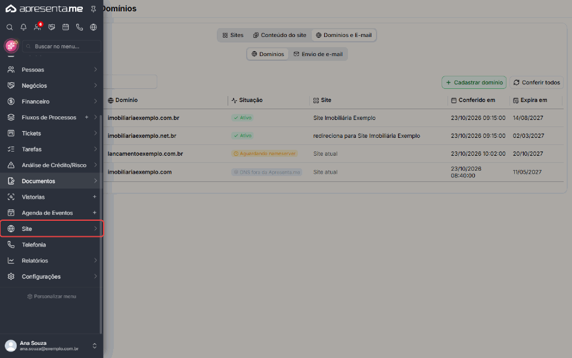This screenshot has height=358, width=572.
Task: Open the Telefonia menu item
Action: point(51,245)
